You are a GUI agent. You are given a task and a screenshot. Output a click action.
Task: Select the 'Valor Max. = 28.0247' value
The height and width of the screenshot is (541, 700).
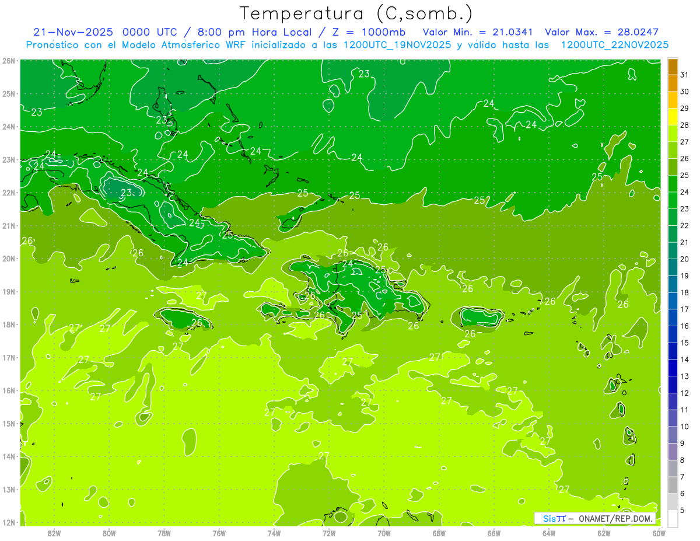pos(601,32)
